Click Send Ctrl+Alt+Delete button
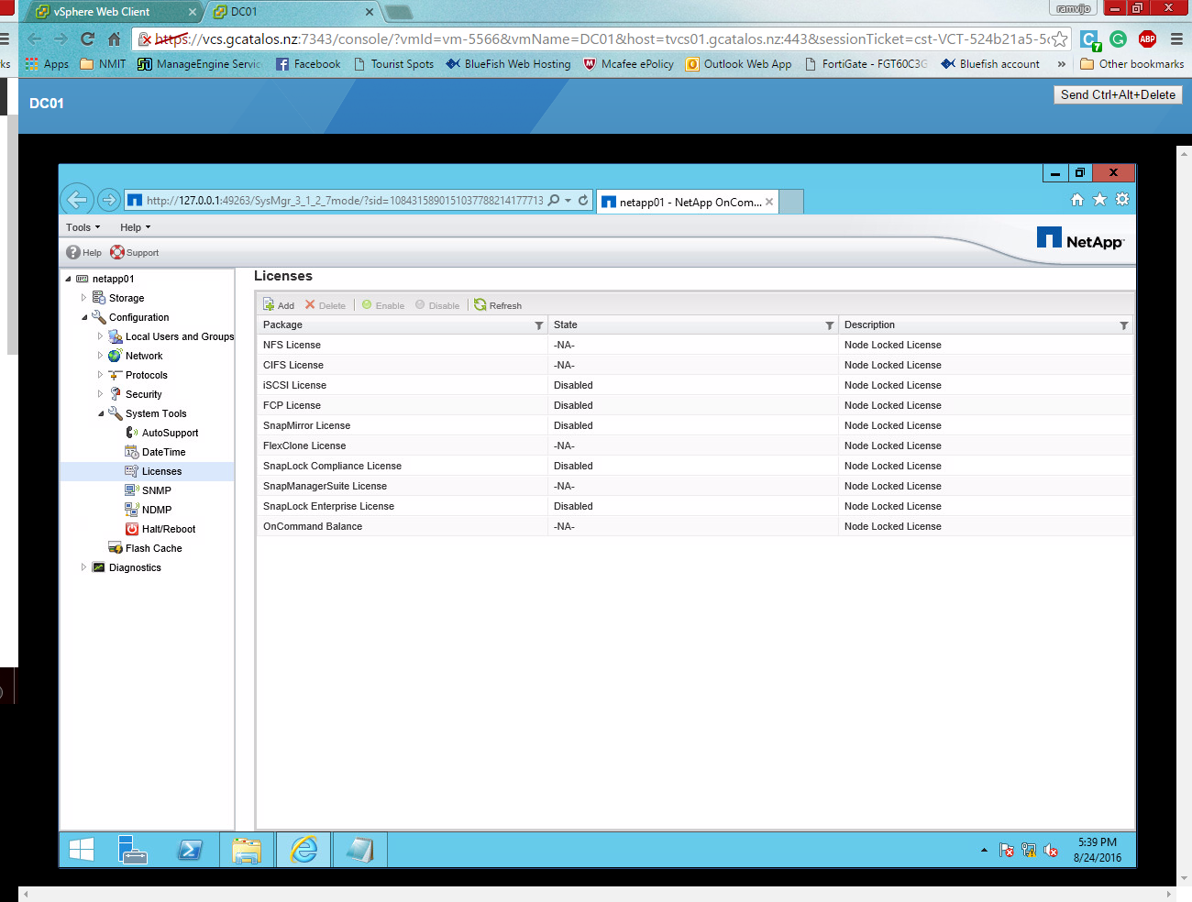Screen dimensions: 1192x902 pos(1118,94)
